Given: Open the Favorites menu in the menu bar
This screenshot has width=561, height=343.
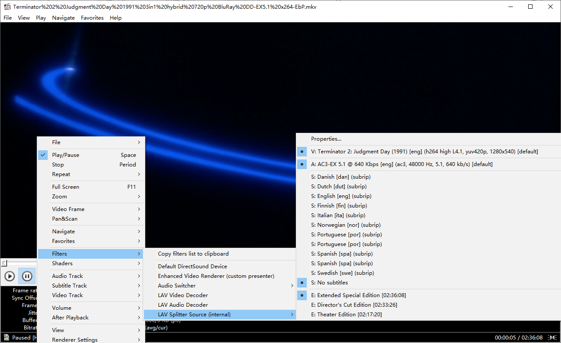Looking at the screenshot, I should coord(92,18).
